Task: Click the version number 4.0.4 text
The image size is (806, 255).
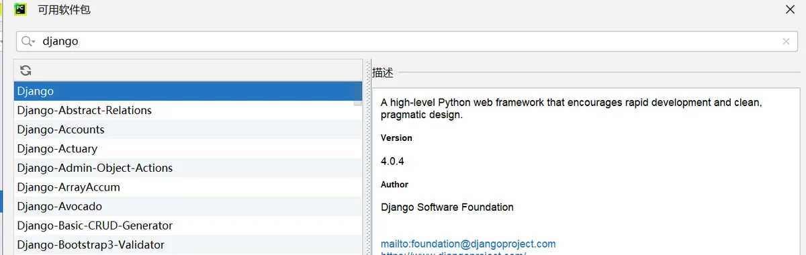Action: [392, 161]
